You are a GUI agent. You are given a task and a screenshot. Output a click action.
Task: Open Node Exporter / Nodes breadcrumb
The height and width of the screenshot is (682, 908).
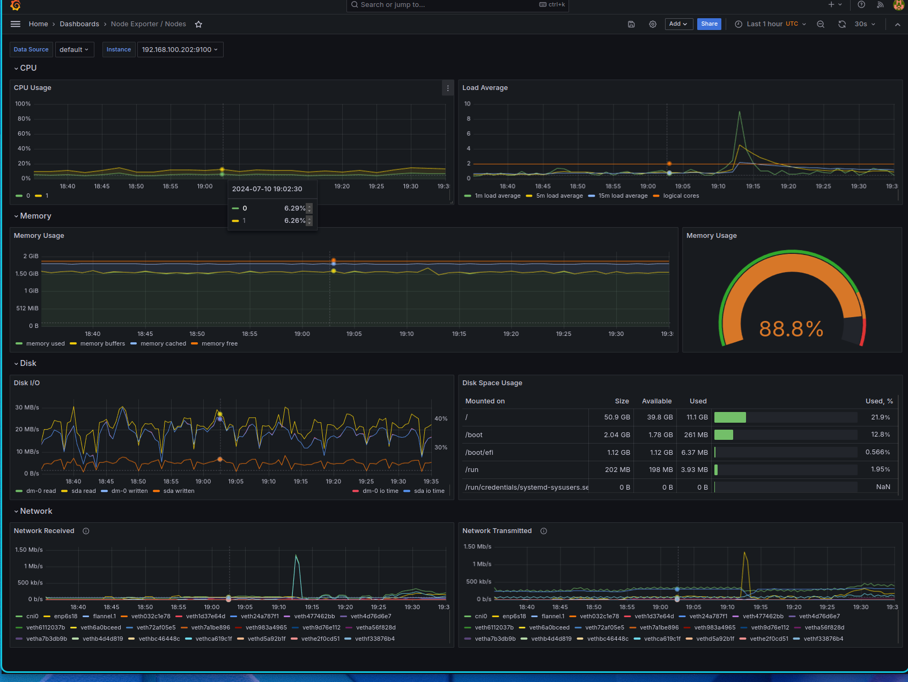tap(149, 24)
